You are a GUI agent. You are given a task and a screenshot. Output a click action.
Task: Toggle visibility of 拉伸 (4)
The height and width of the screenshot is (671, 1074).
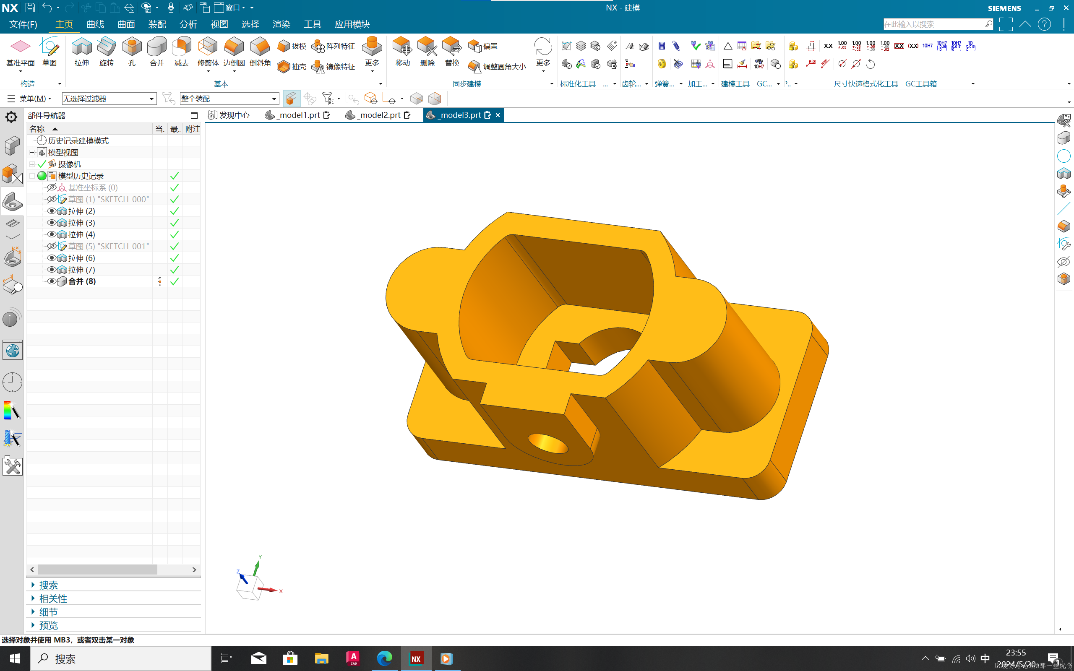click(x=52, y=234)
